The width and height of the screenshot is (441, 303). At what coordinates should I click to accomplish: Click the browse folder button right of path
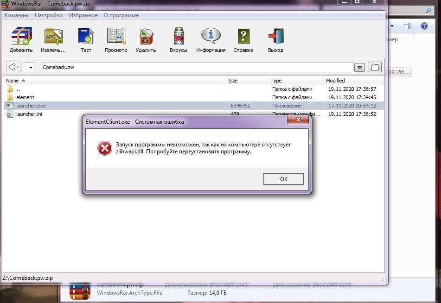(375, 67)
